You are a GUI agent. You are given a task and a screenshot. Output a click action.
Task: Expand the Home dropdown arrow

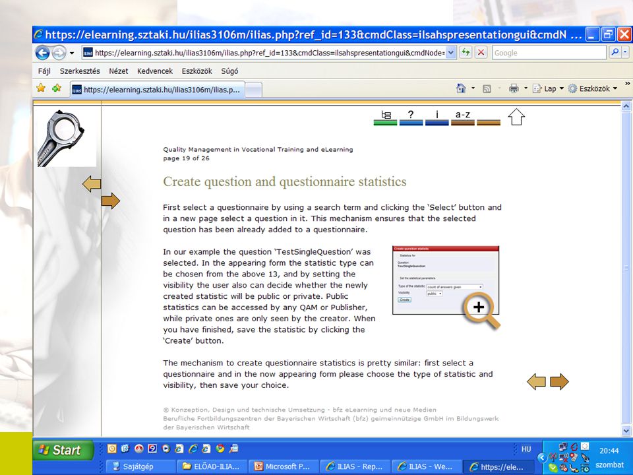473,88
